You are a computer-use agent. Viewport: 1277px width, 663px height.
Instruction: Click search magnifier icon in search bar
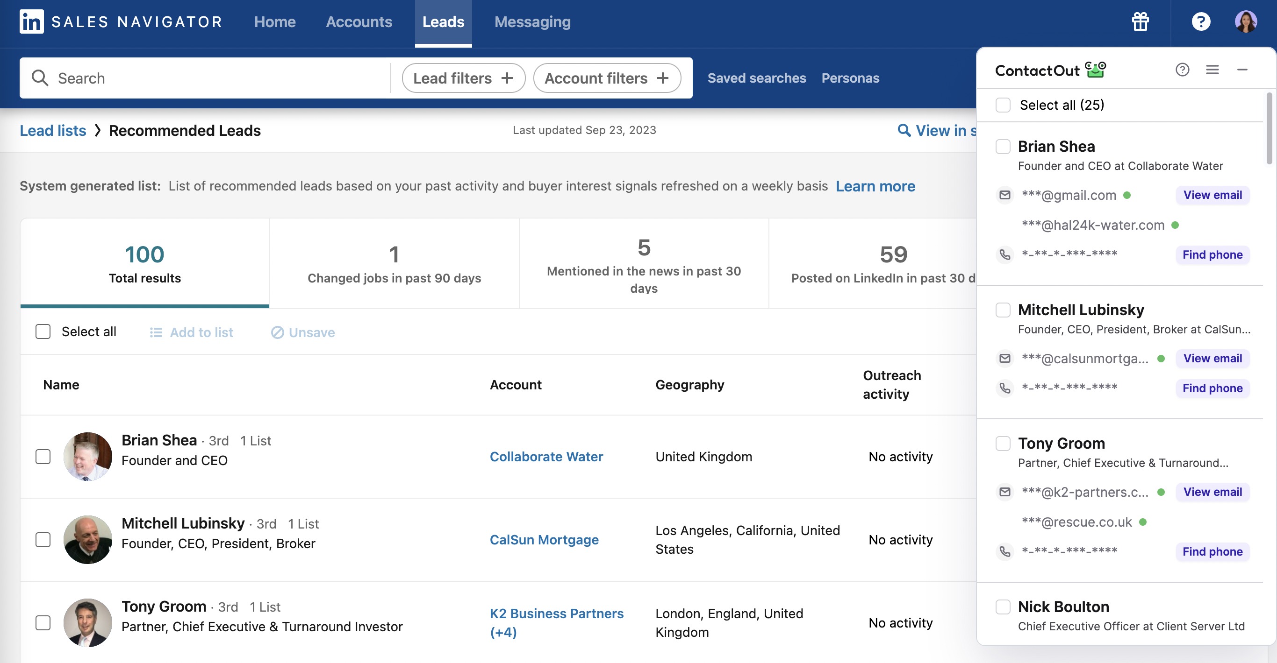[x=40, y=78]
